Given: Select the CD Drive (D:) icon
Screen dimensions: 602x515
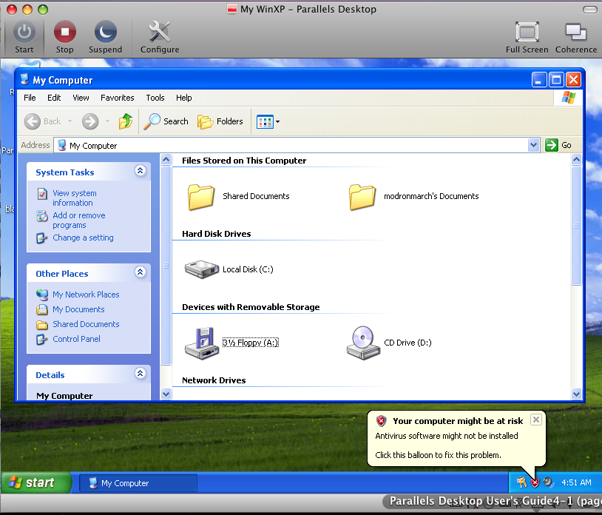Looking at the screenshot, I should tap(363, 343).
